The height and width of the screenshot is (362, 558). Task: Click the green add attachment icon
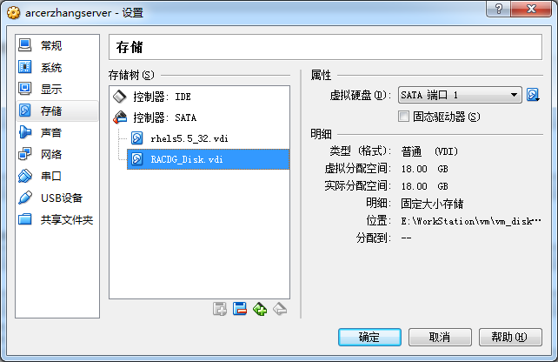[x=260, y=309]
